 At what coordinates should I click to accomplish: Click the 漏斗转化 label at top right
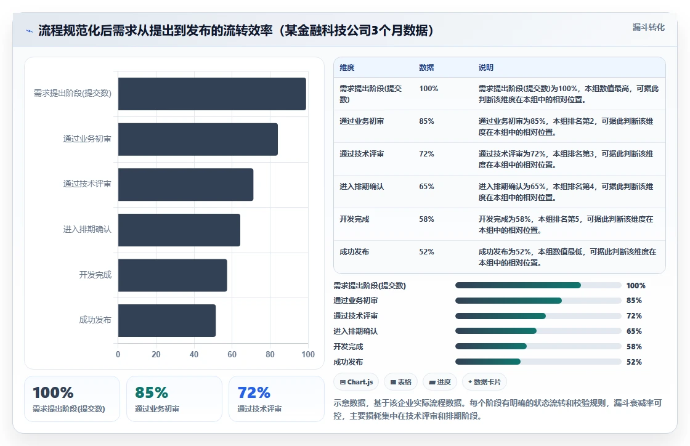[x=648, y=27]
